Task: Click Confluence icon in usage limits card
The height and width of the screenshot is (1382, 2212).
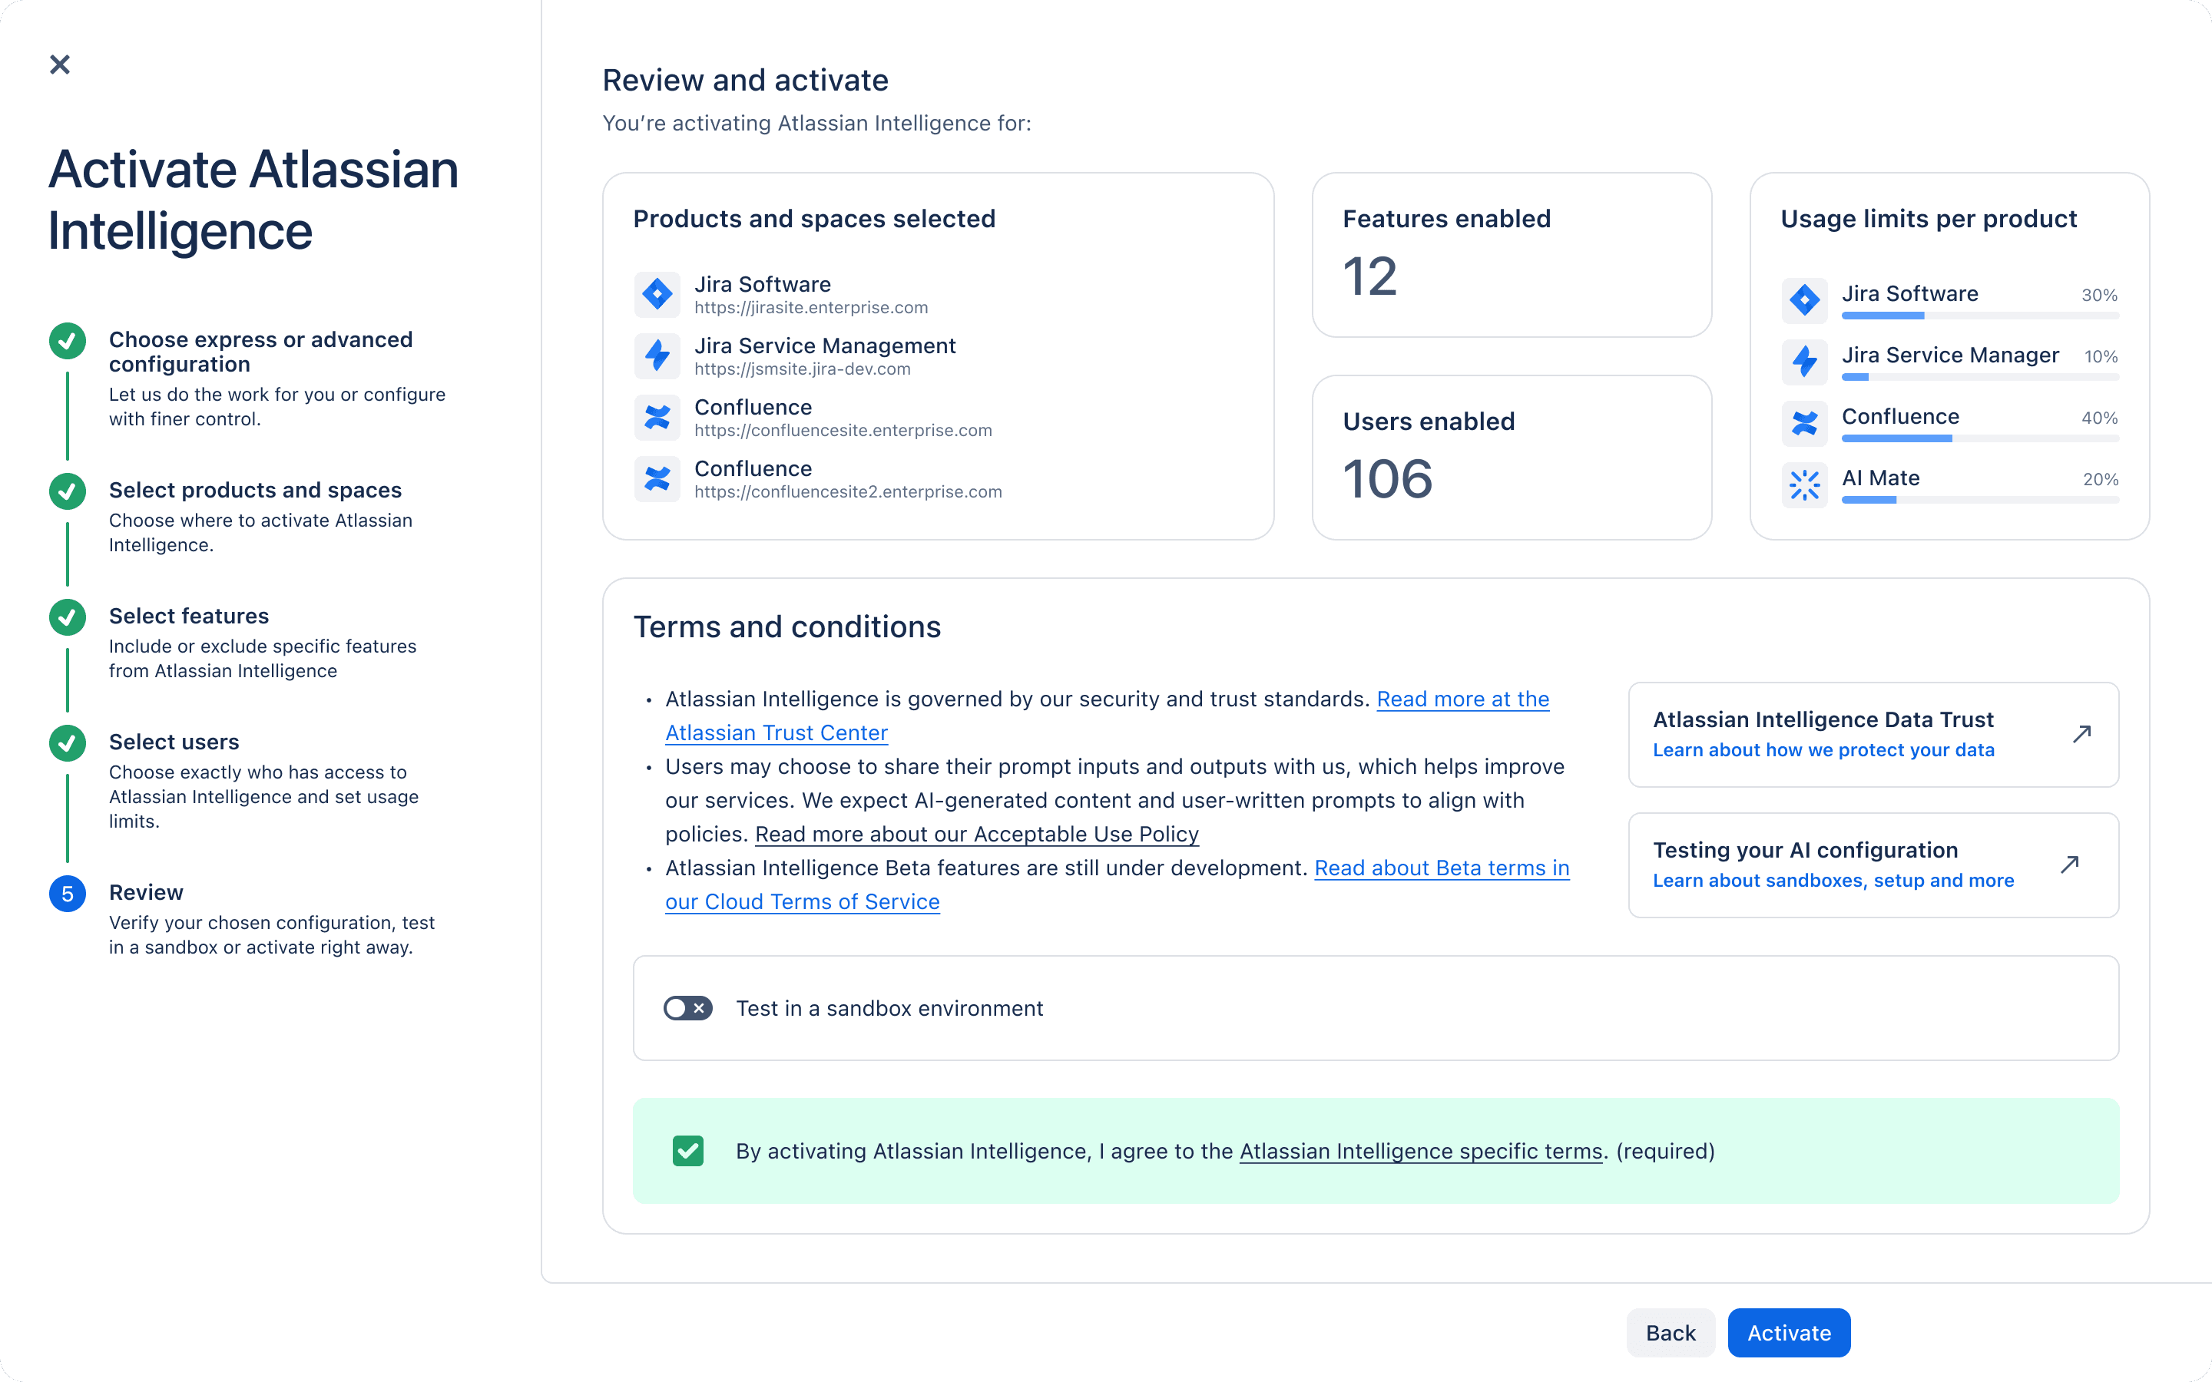Action: [1804, 422]
